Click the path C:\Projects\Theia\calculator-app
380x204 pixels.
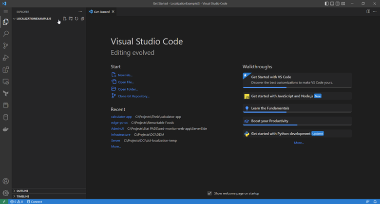[158, 117]
